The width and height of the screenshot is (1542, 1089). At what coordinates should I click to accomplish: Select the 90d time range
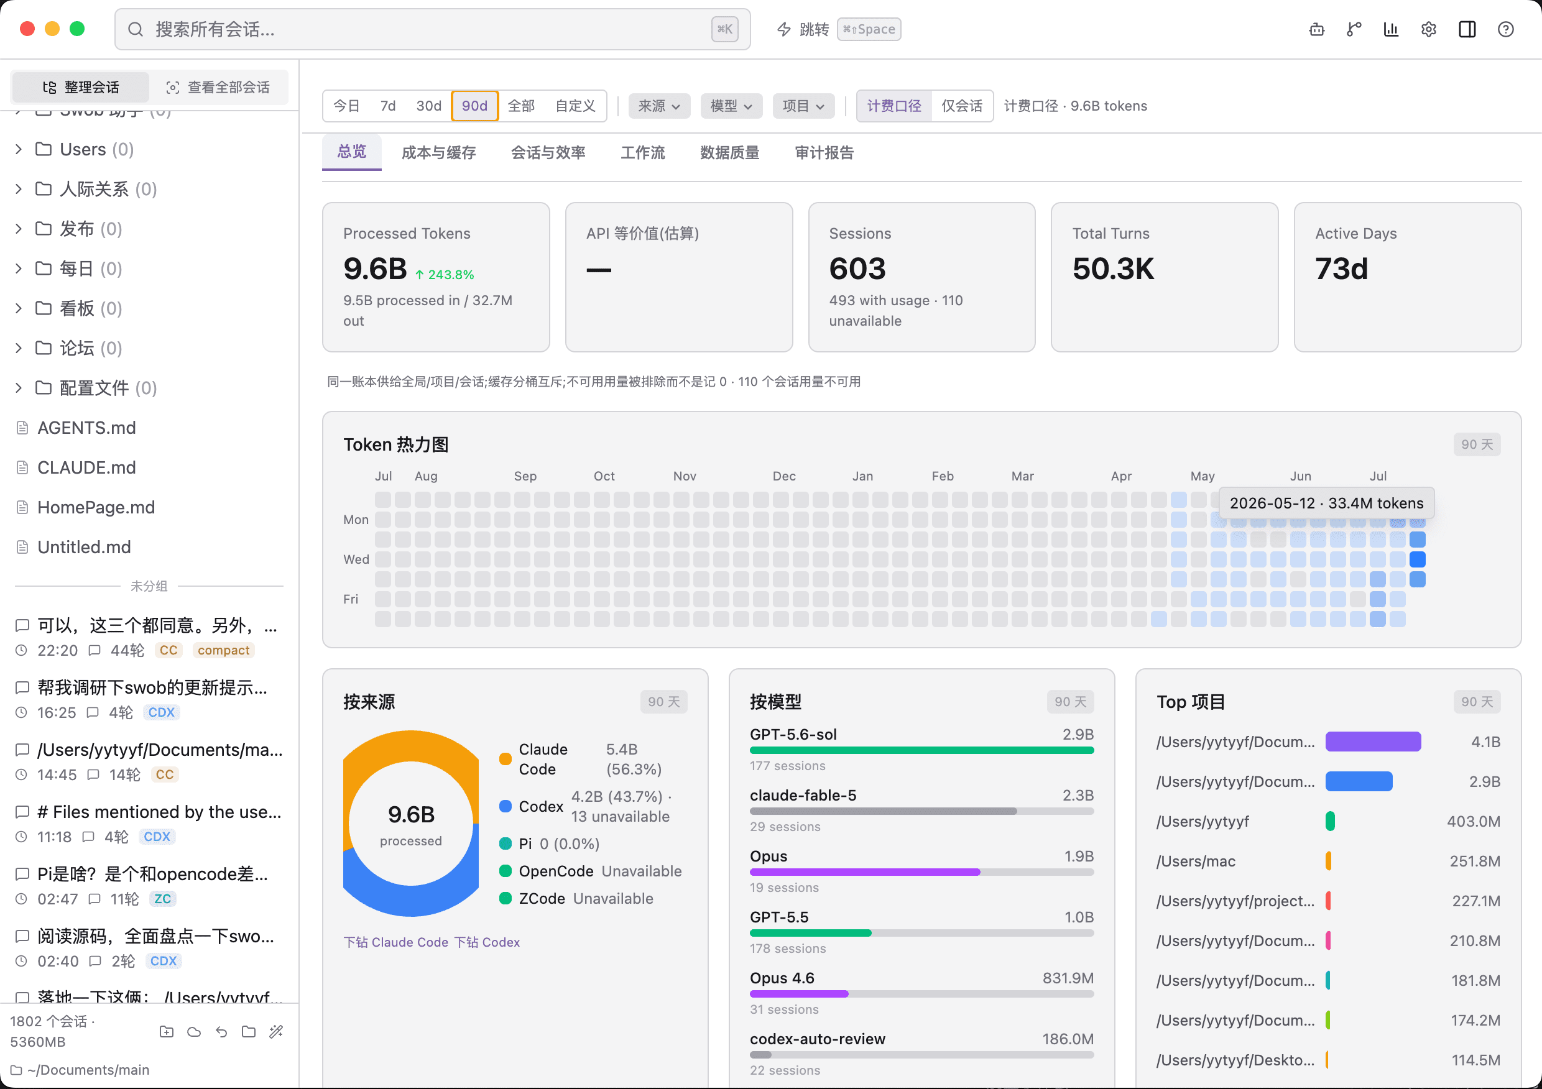point(475,106)
